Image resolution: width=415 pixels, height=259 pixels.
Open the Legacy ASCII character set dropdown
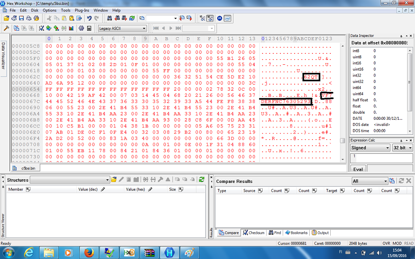[122, 28]
